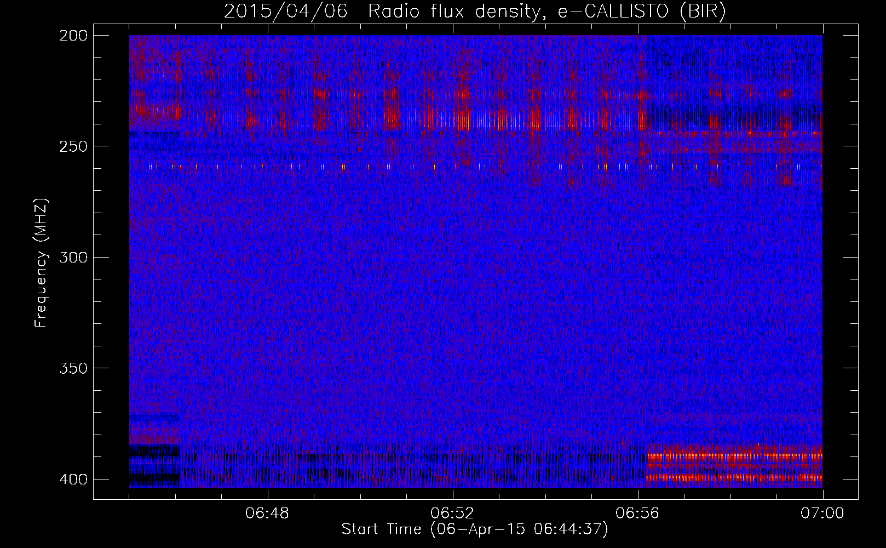Click the 350 frequency tick label
Image resolution: width=886 pixels, height=548 pixels.
[73, 368]
